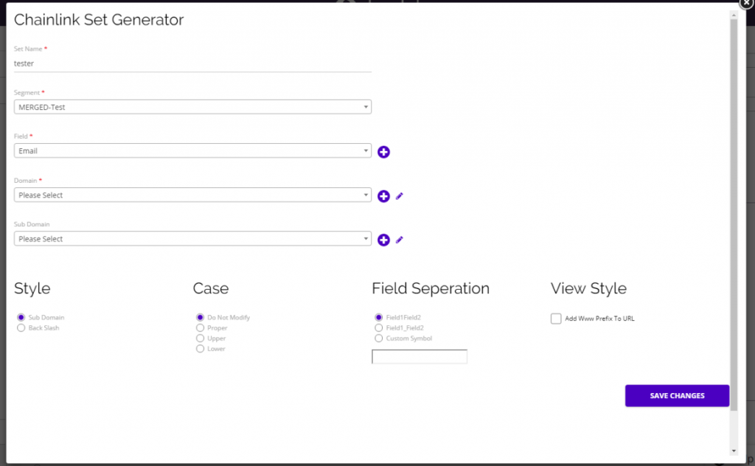Enable the Add Www Prefix To URL checkbox
Viewport: 755px width, 466px height.
pyautogui.click(x=556, y=319)
